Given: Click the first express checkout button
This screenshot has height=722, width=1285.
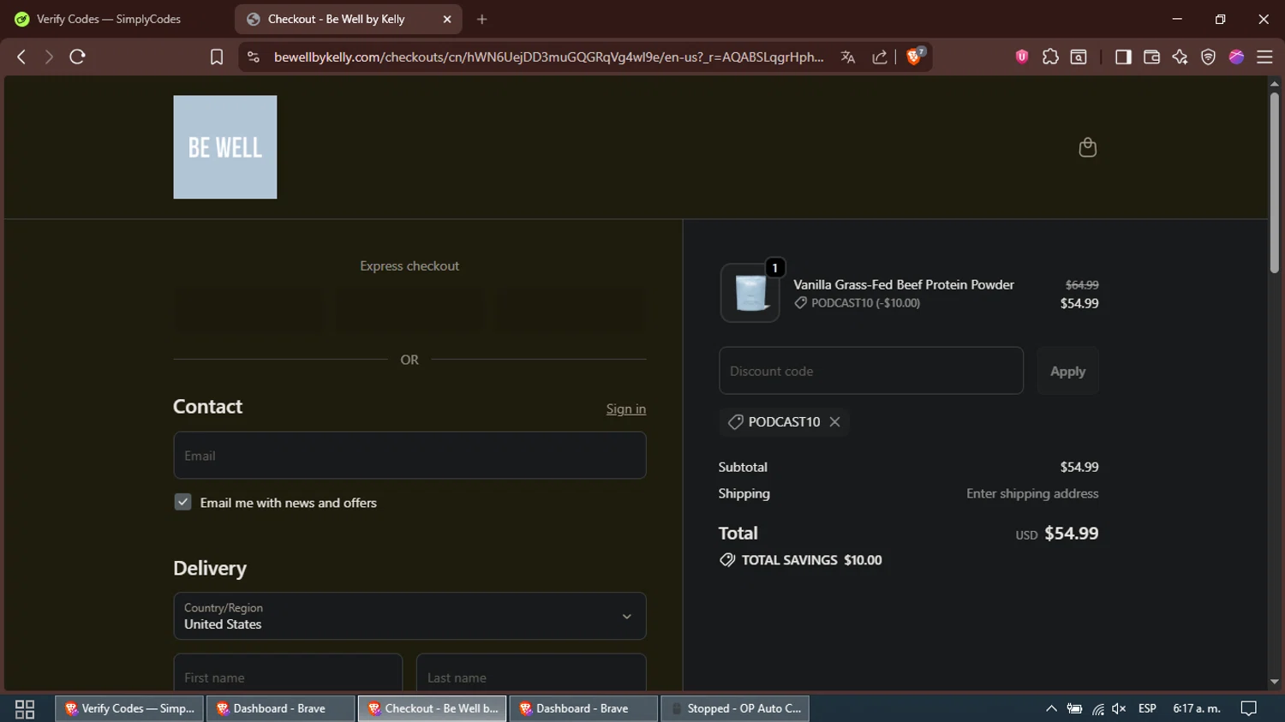Looking at the screenshot, I should point(248,309).
